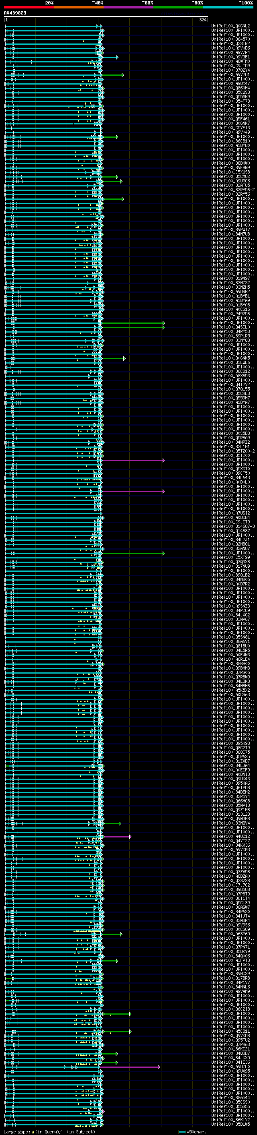The width and height of the screenshot is (257, 1135).
Task: Select the UniRef100_Q4YT27 label
Action: [230, 841]
